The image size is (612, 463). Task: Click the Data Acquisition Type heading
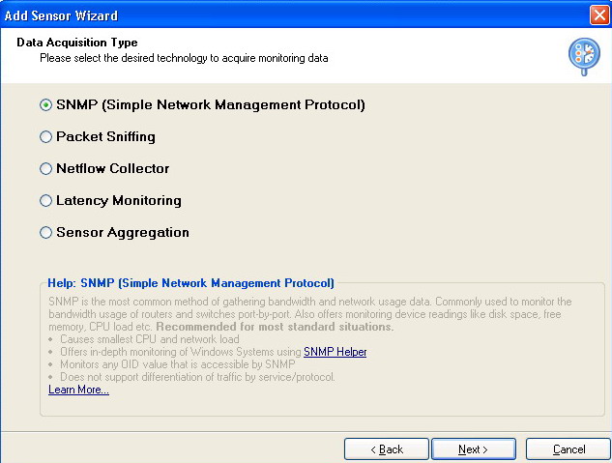click(x=77, y=43)
